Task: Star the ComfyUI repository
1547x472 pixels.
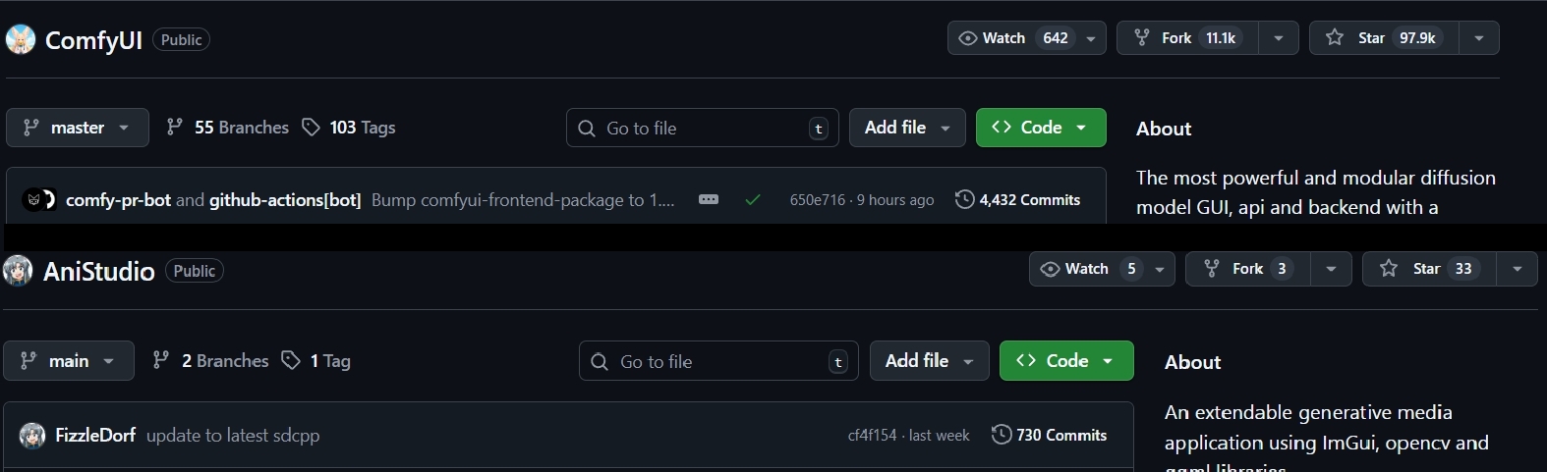Action: [1384, 38]
